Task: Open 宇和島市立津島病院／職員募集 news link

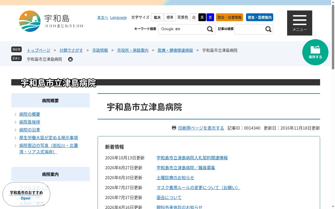Action: pyautogui.click(x=186, y=168)
